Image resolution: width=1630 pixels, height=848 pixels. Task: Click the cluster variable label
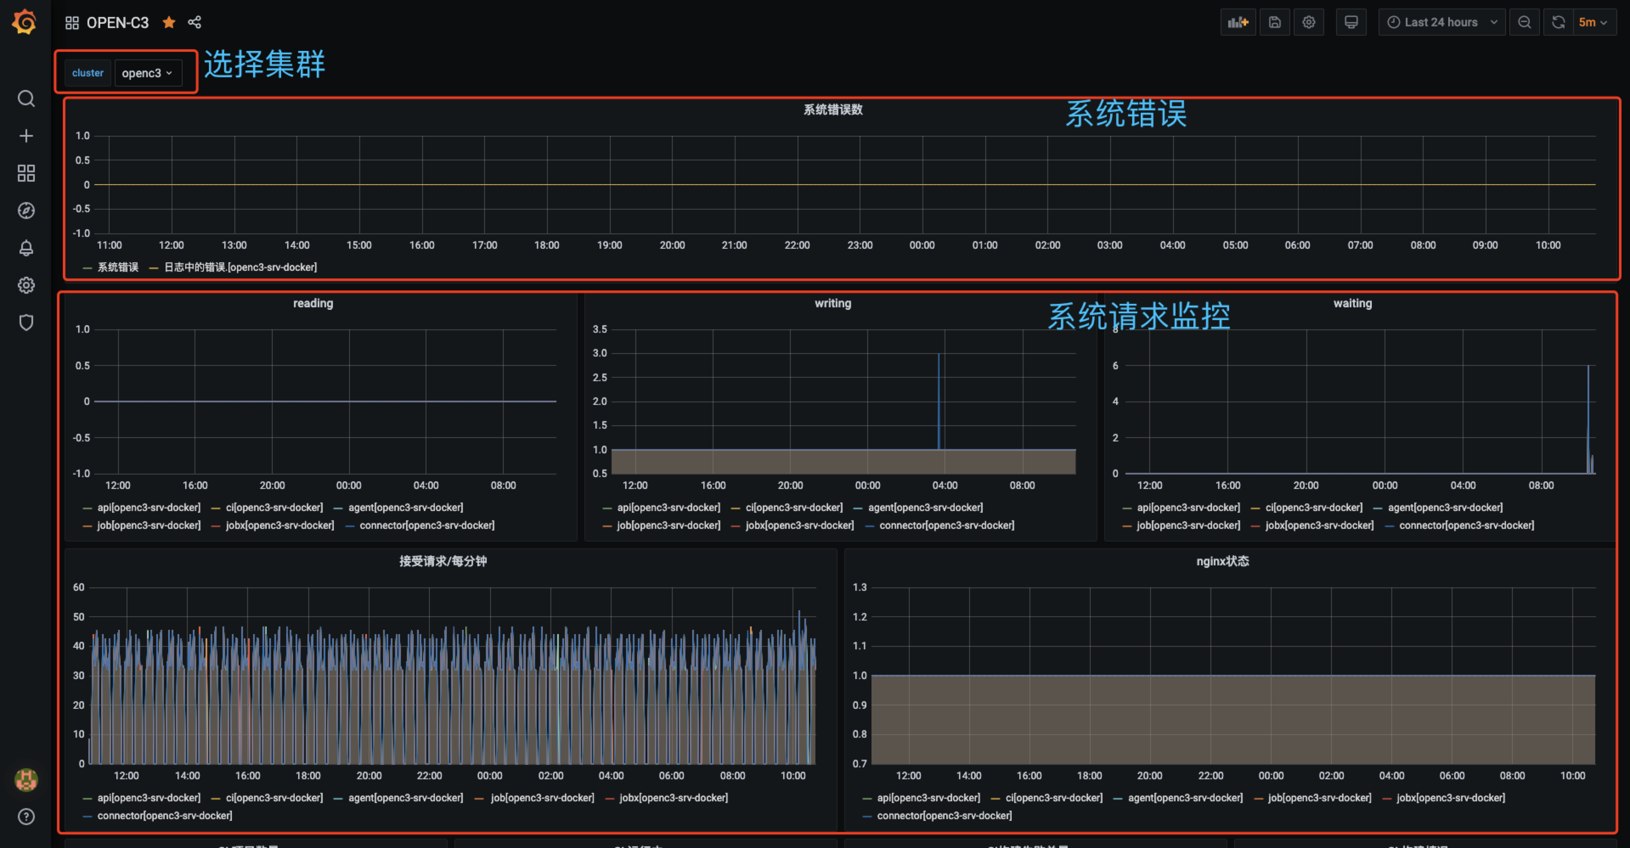(x=88, y=73)
